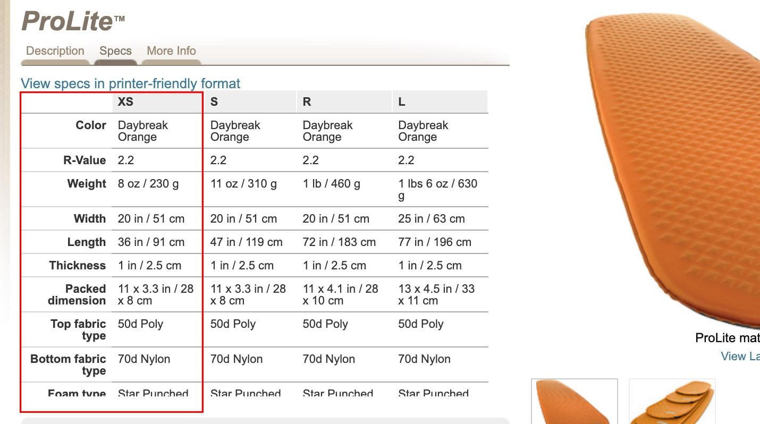Click thickness "1 in / 2.5 cm" in the XS column
Viewport: 760px width, 424px height.
point(149,266)
